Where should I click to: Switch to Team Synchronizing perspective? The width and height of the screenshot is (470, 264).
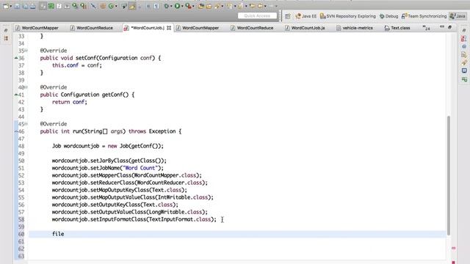(424, 16)
